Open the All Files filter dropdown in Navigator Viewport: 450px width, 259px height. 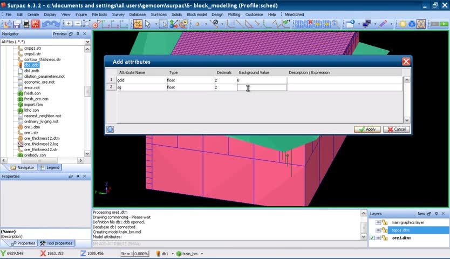point(87,42)
